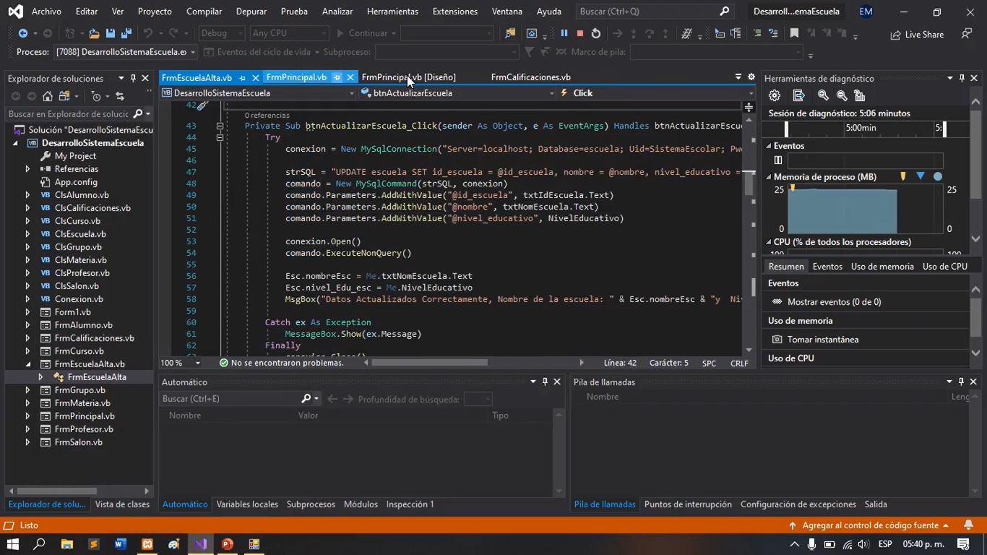This screenshot has width=987, height=555.
Task: Toggle auto-hide pin on Explorador de soluciones
Action: click(132, 78)
